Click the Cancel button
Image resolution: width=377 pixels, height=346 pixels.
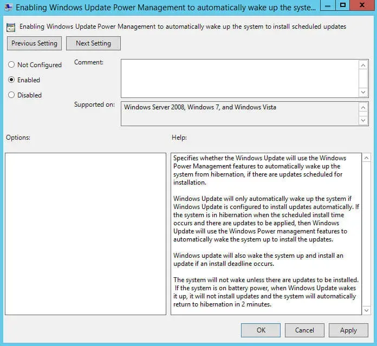(304, 330)
